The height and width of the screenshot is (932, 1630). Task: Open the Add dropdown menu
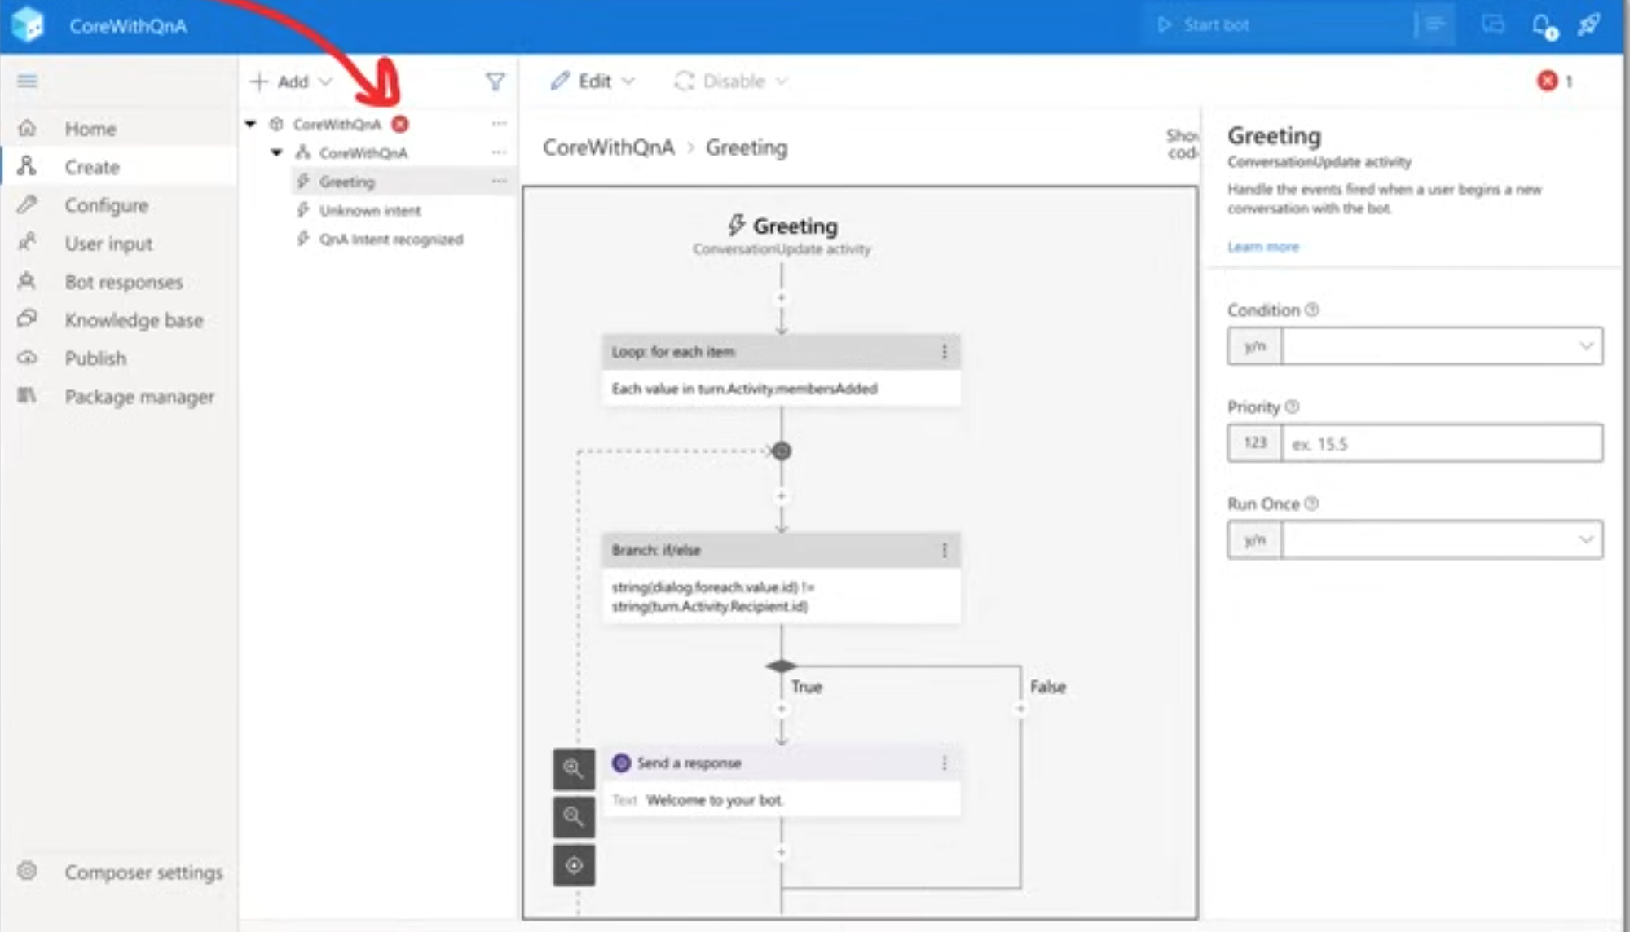pos(291,81)
